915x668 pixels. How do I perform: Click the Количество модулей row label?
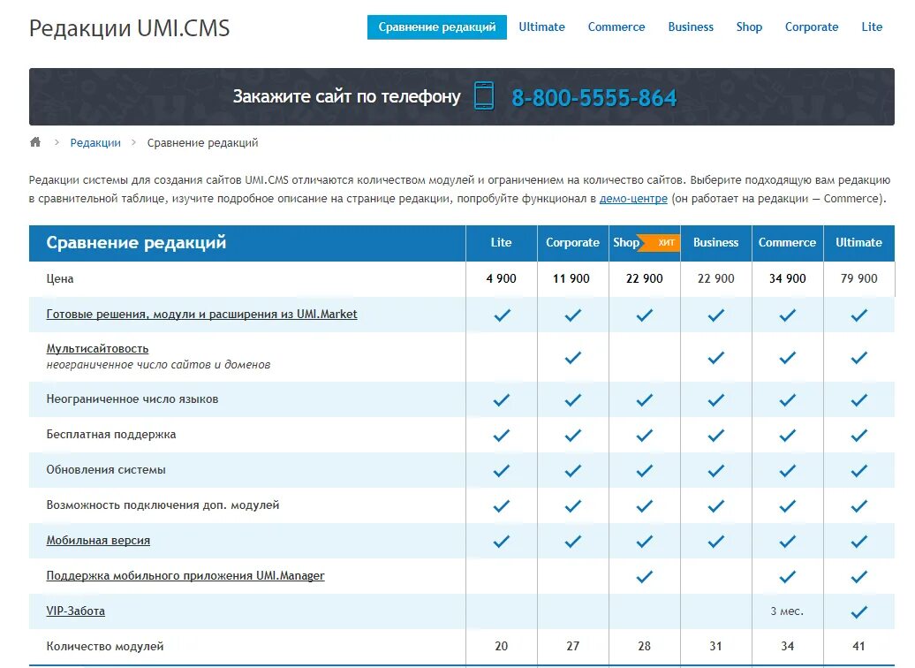(x=105, y=647)
